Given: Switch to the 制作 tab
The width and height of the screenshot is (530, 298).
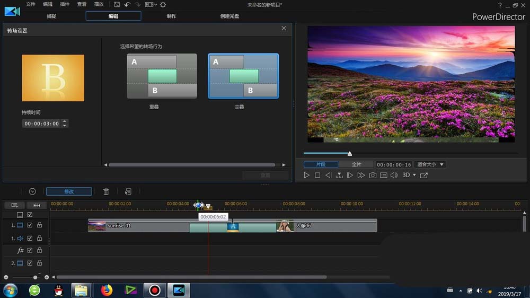Looking at the screenshot, I should [x=171, y=16].
